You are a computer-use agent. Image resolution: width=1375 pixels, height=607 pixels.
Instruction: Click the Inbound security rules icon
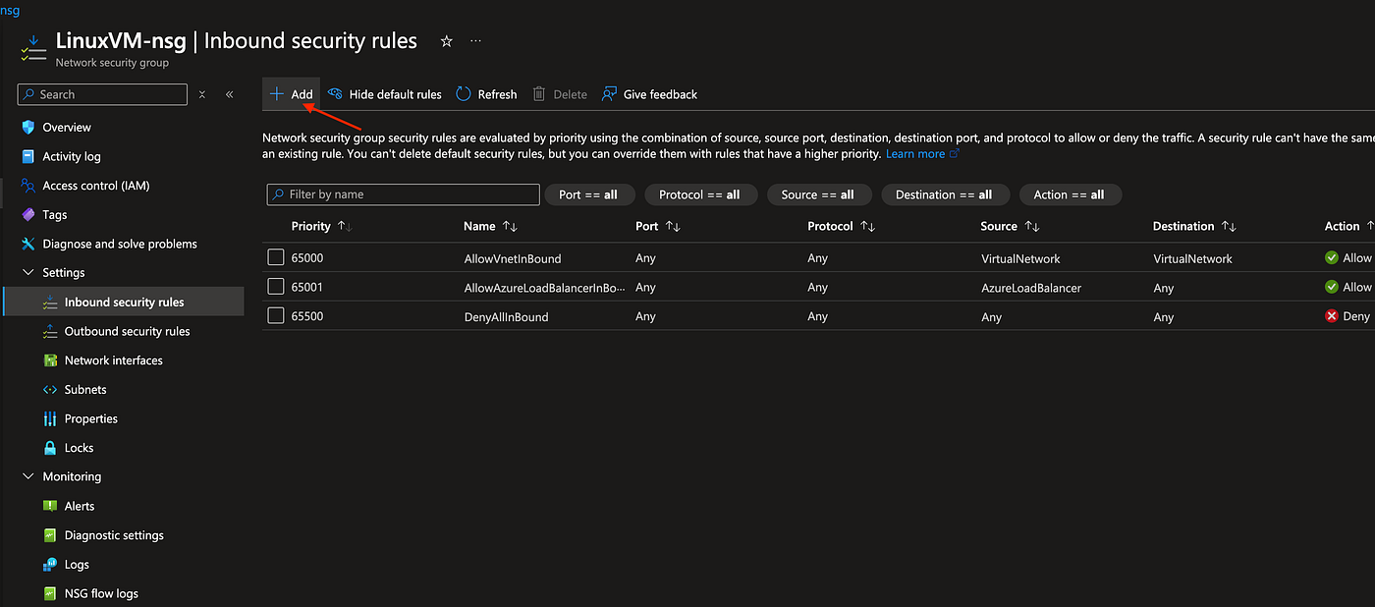(x=50, y=303)
